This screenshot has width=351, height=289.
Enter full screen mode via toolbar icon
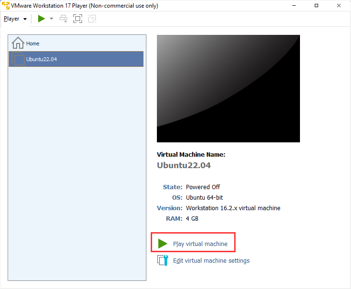point(78,19)
